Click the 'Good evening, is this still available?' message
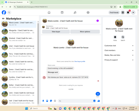 pos(60,68)
